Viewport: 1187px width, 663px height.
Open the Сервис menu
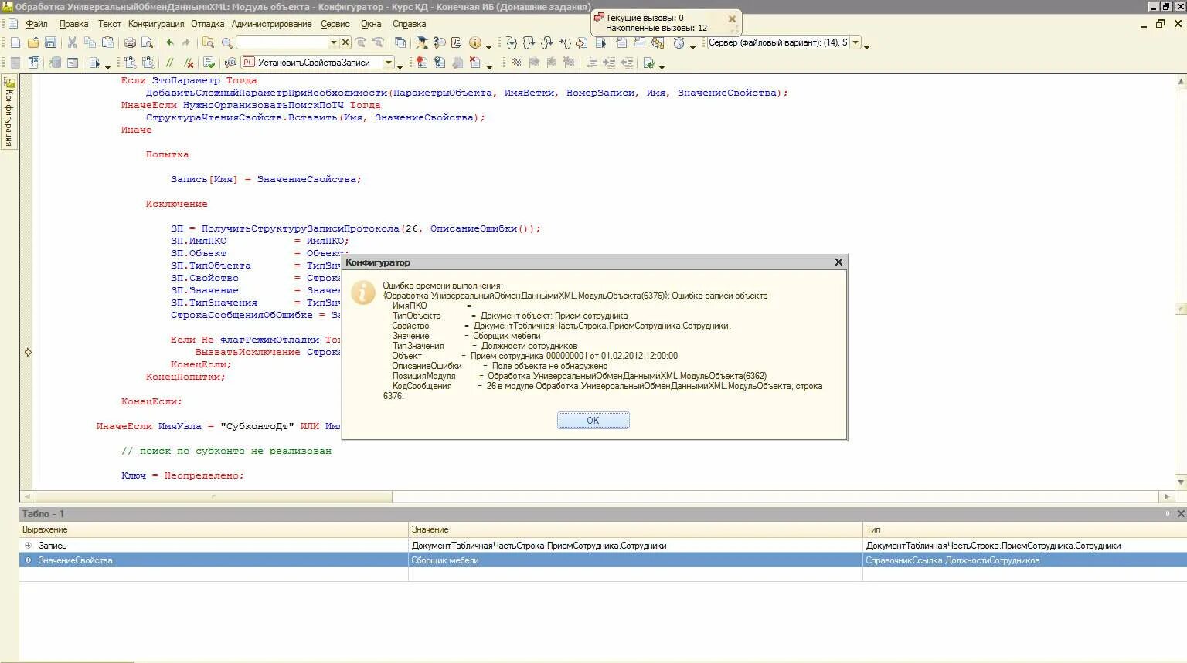[335, 24]
